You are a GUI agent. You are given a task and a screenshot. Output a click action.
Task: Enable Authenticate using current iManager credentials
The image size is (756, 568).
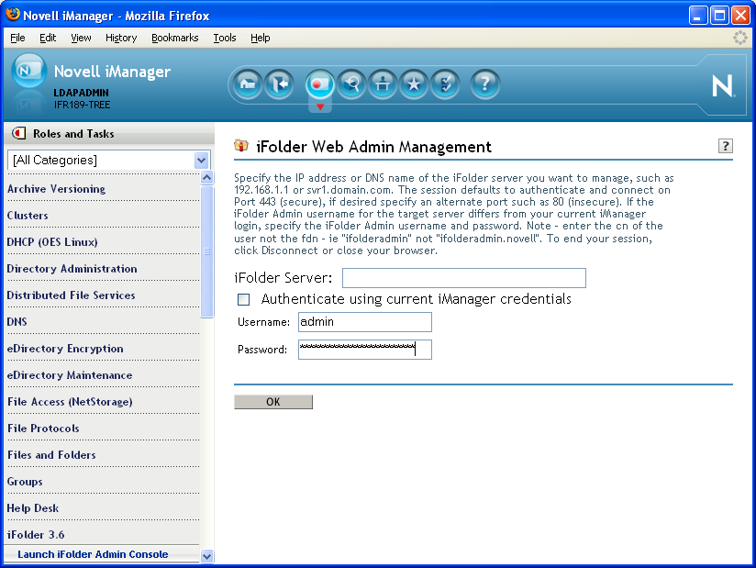tap(243, 299)
